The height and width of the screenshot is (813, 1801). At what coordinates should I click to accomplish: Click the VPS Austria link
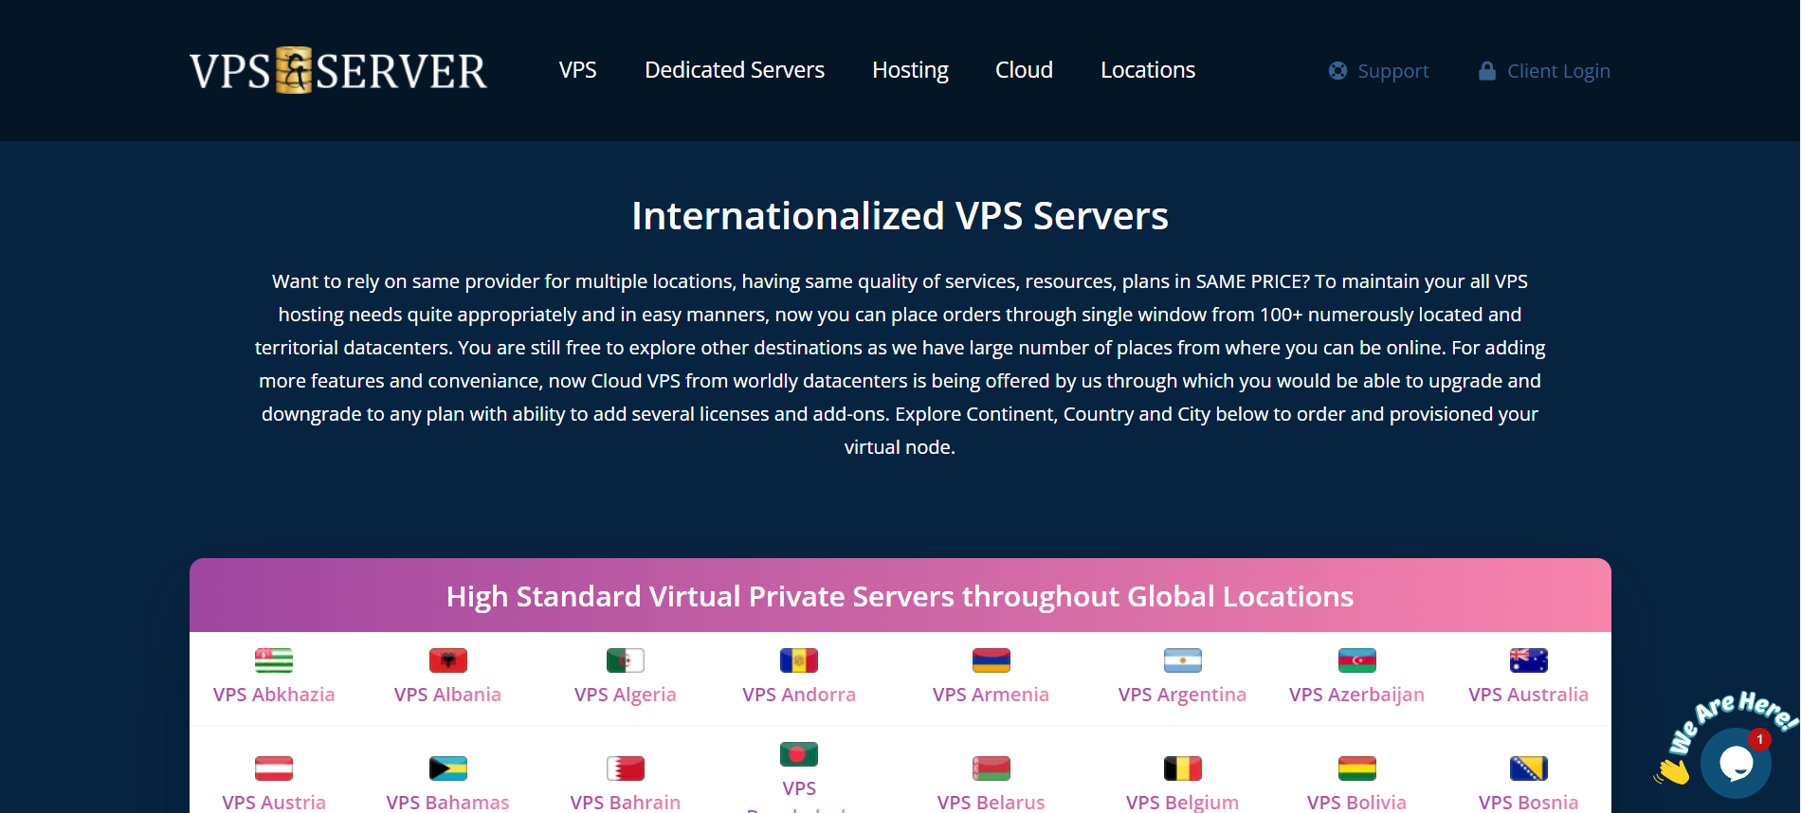[274, 802]
